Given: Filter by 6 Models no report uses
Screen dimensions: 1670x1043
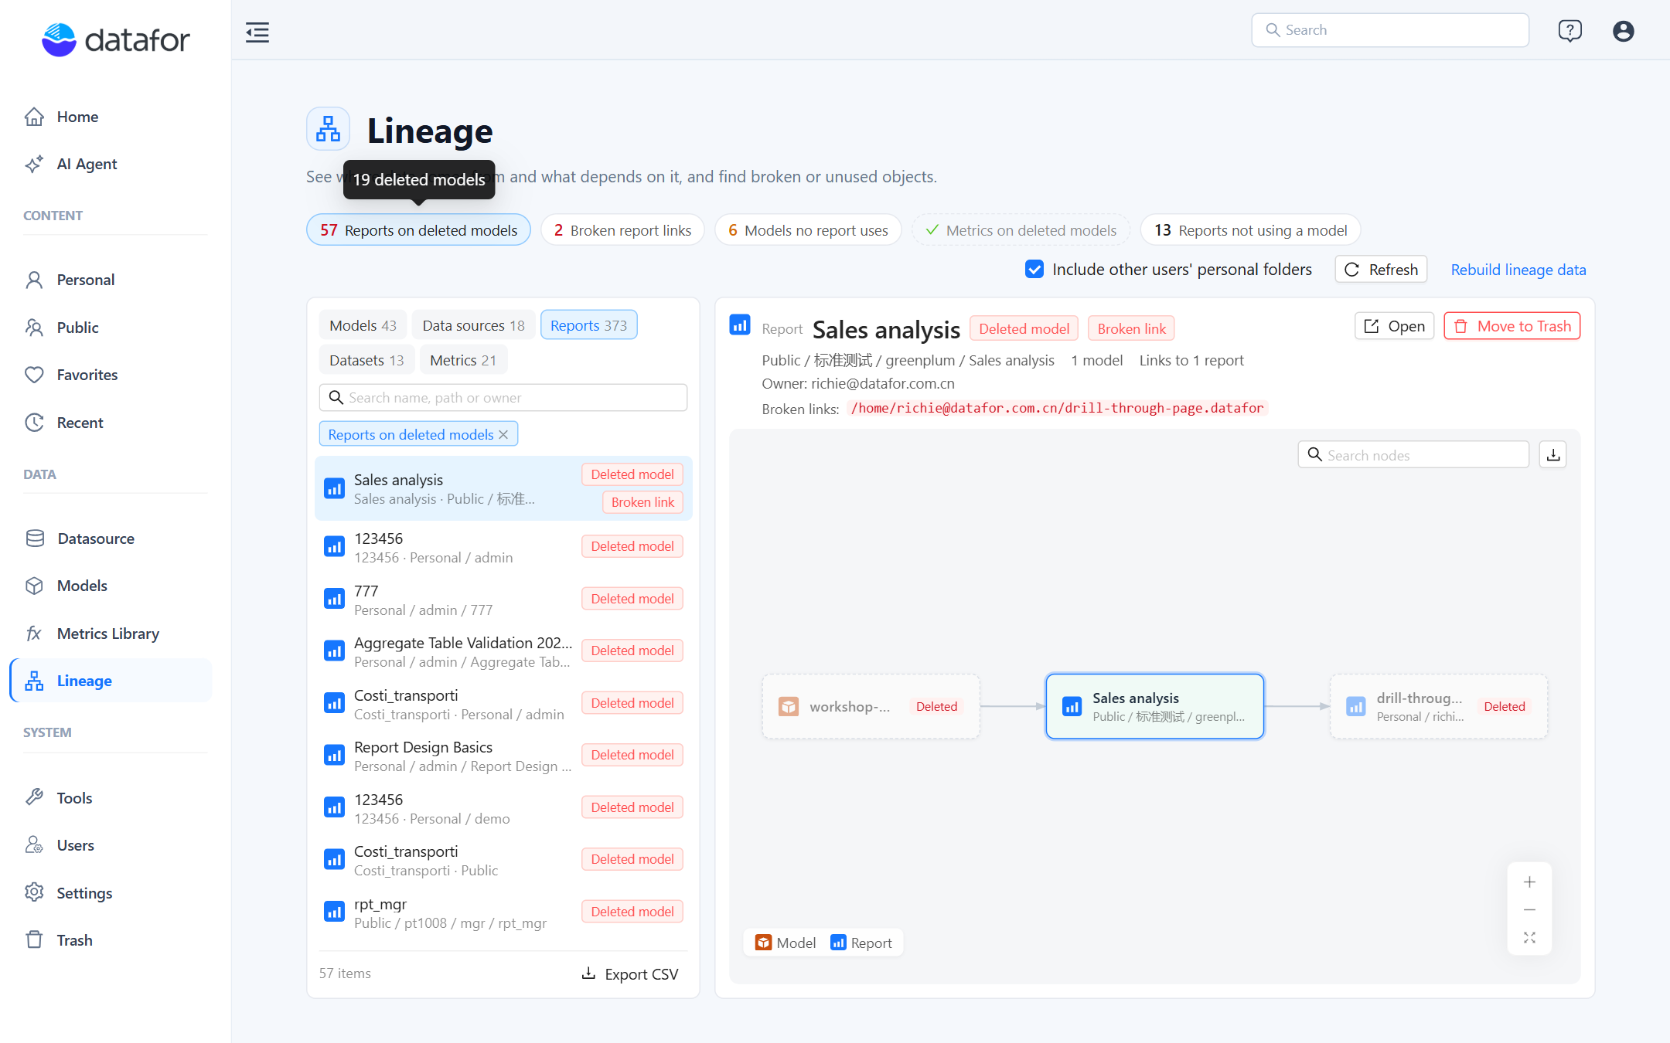Looking at the screenshot, I should (808, 230).
